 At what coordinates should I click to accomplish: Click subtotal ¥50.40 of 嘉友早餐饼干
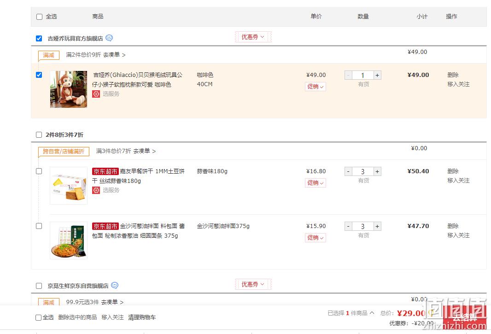[418, 171]
